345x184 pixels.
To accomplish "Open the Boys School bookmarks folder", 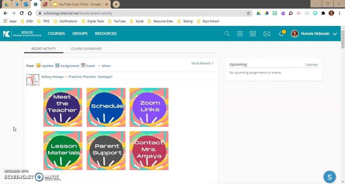I will coord(208,21).
